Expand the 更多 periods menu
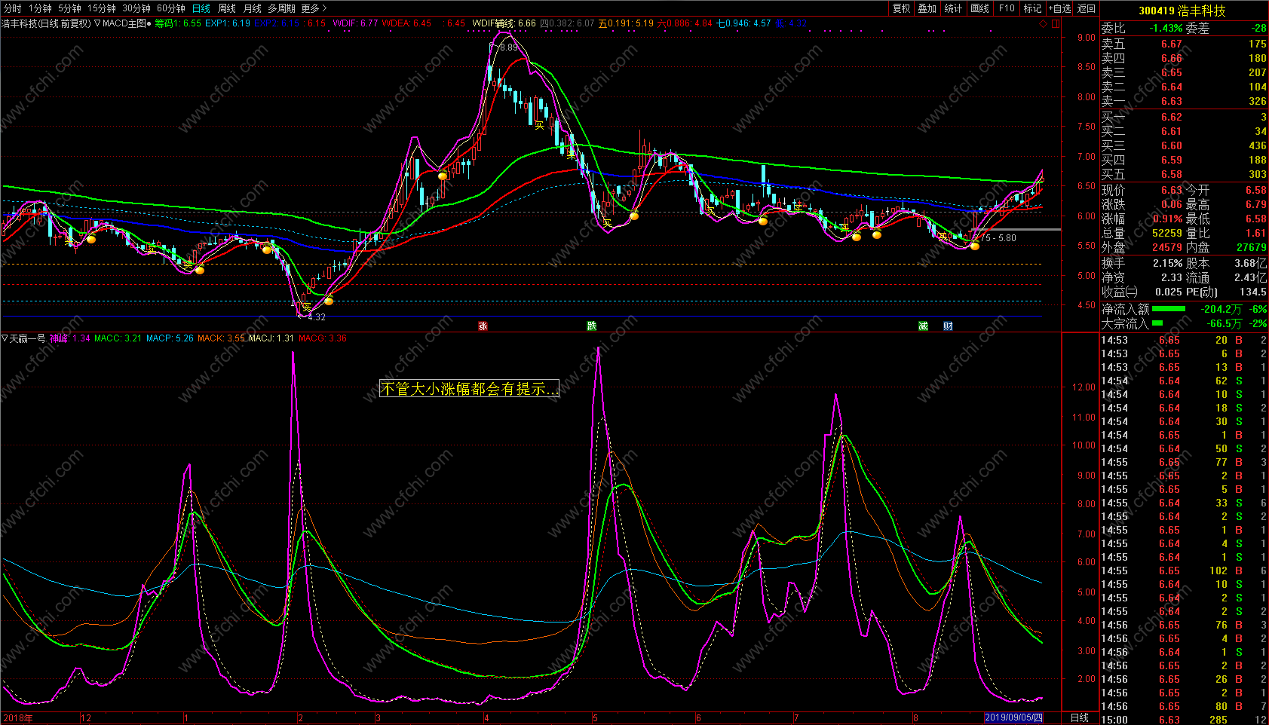1269x725 pixels. pos(314,8)
